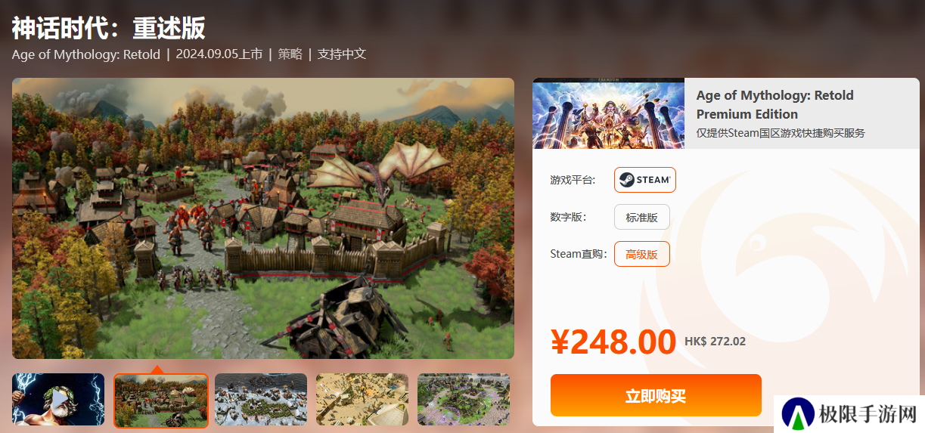Show the green garden city screenshot thumbnail
The height and width of the screenshot is (433, 925).
click(x=464, y=399)
